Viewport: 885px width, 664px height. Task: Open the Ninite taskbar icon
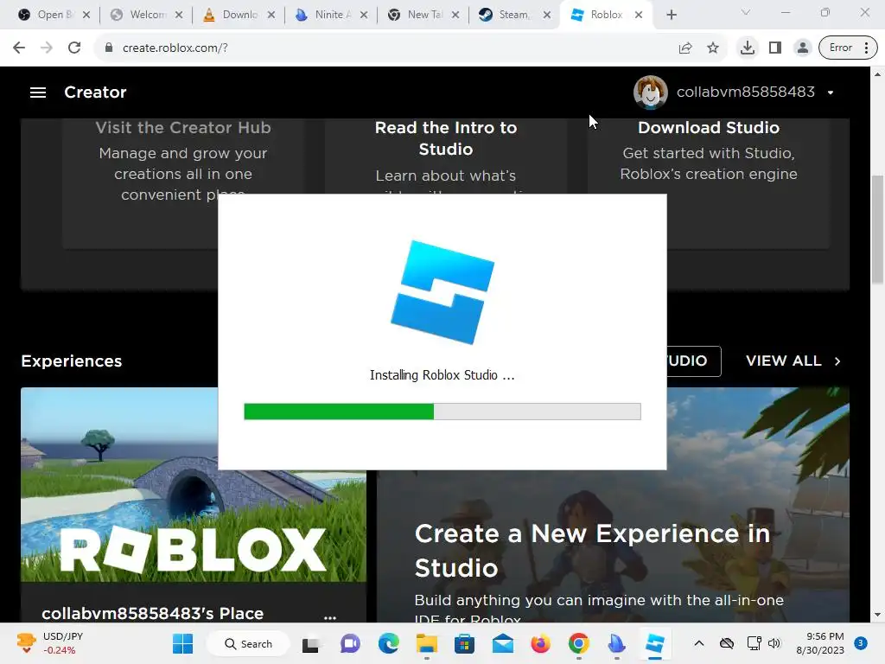pos(616,643)
